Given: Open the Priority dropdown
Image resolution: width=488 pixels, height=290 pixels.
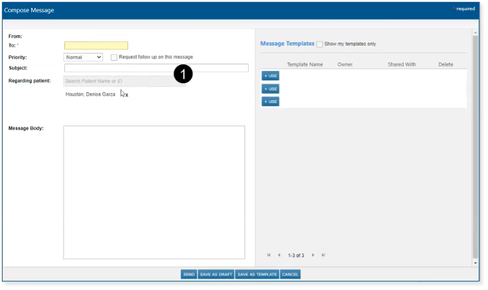Looking at the screenshot, I should click(83, 57).
